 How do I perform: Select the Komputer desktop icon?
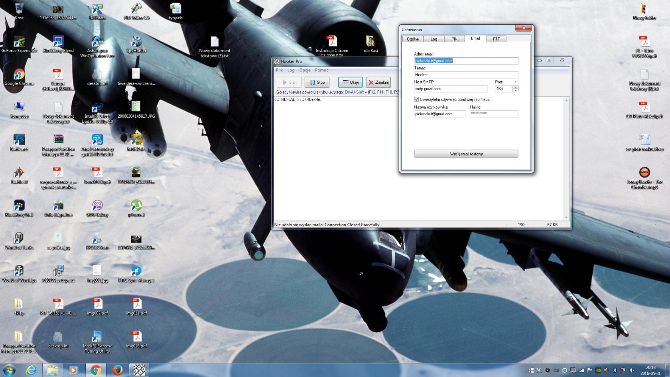[x=19, y=110]
